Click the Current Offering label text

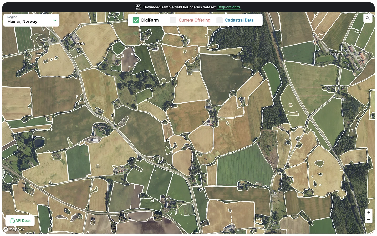[195, 20]
